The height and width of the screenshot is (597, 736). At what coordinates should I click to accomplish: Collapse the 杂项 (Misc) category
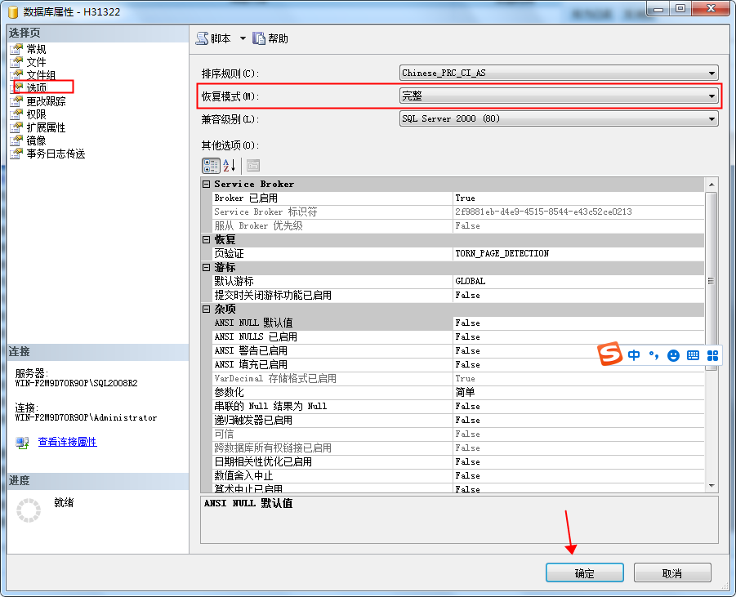(207, 310)
